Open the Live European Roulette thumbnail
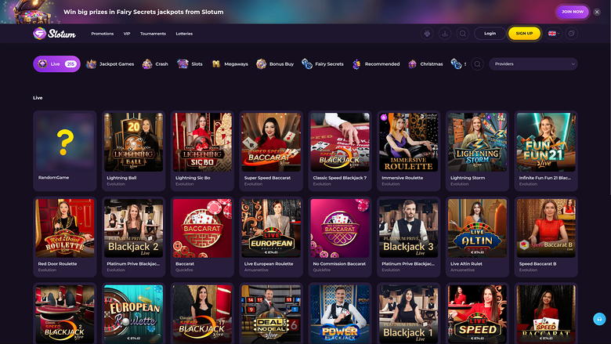This screenshot has height=344, width=611. pyautogui.click(x=271, y=228)
